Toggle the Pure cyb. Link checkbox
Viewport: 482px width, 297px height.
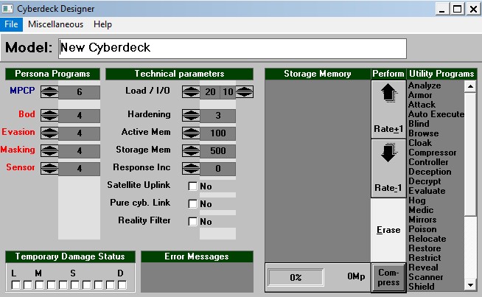(x=193, y=203)
